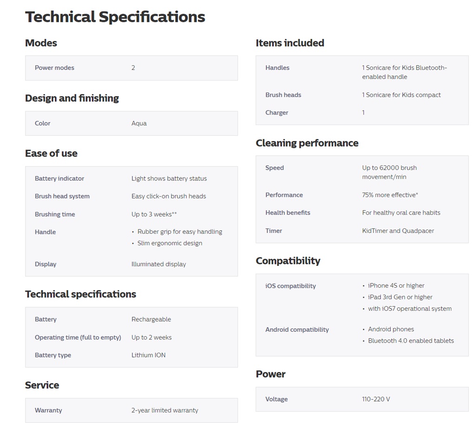Select the Illuminated display value
The width and height of the screenshot is (473, 423).
(158, 264)
